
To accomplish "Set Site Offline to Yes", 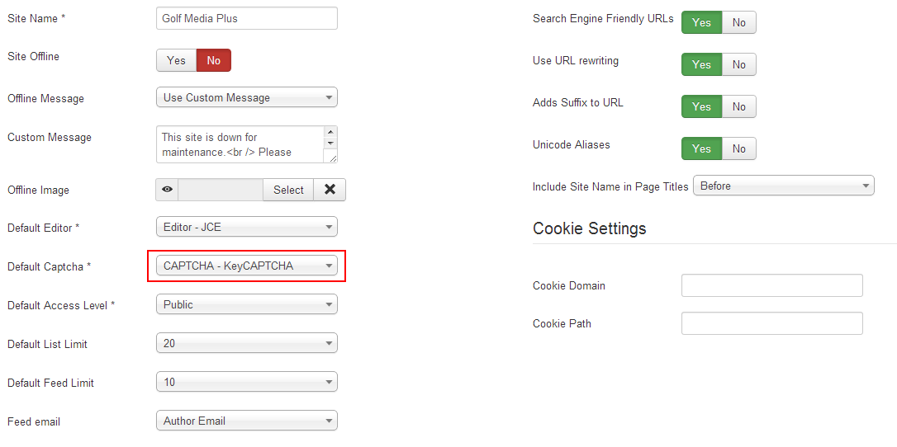I will [x=176, y=60].
